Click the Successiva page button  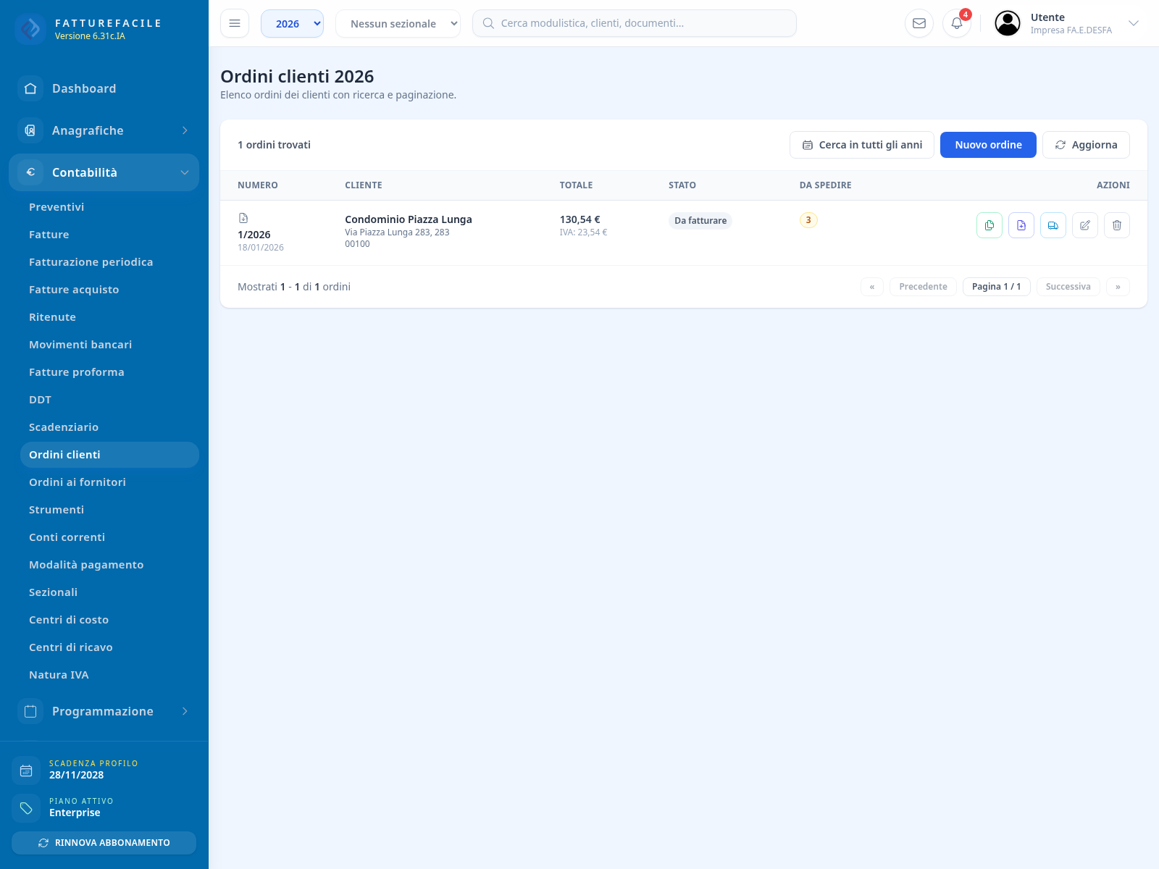1068,287
